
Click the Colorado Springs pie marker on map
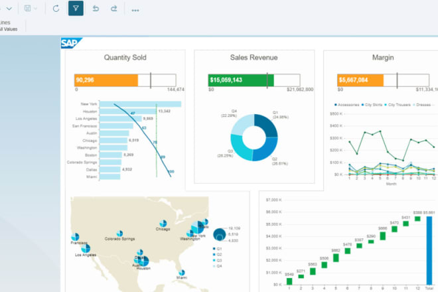(119, 233)
